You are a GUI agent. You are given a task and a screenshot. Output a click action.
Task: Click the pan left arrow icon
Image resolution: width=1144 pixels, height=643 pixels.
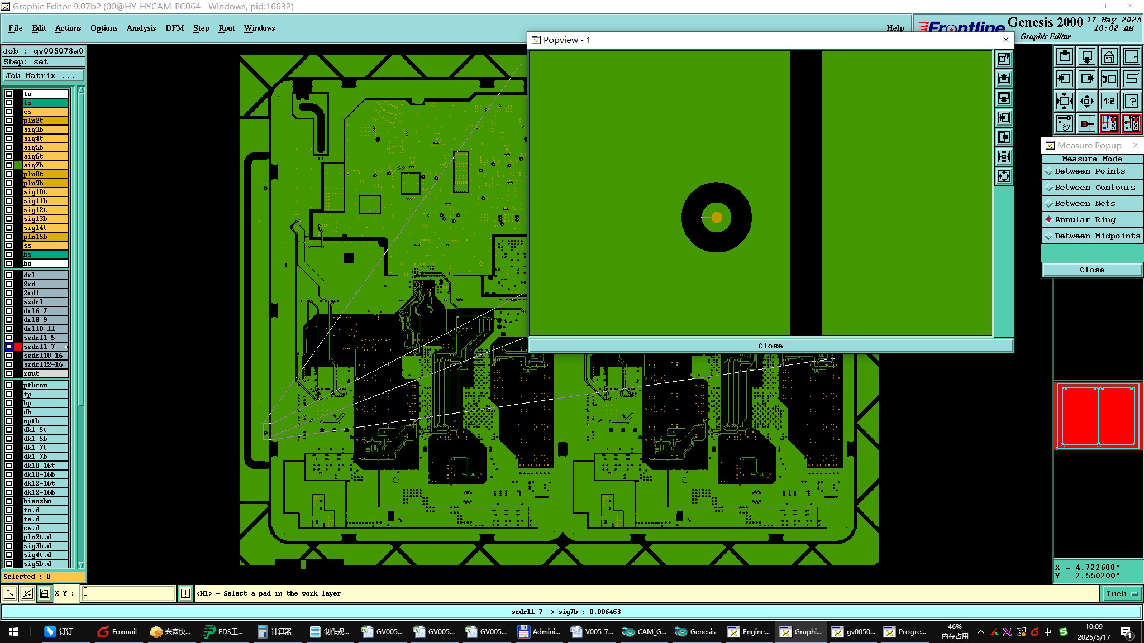point(1065,79)
